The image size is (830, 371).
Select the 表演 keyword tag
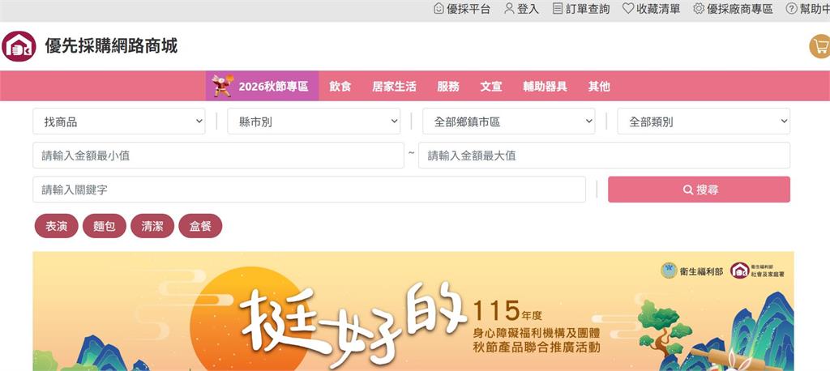tap(57, 226)
